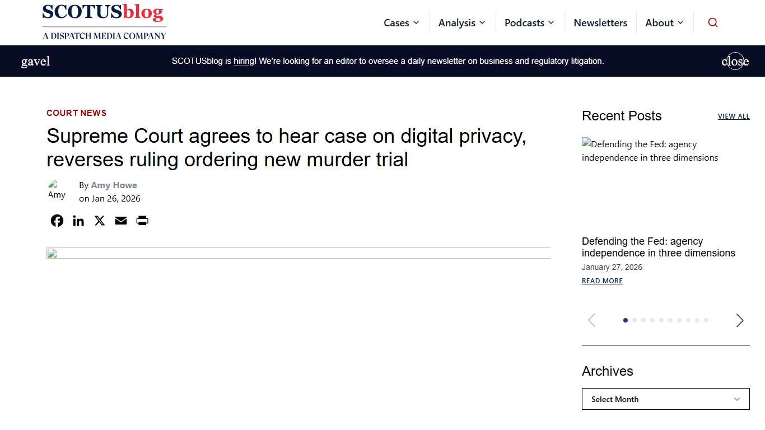Expand the Podcasts dropdown

pyautogui.click(x=529, y=22)
